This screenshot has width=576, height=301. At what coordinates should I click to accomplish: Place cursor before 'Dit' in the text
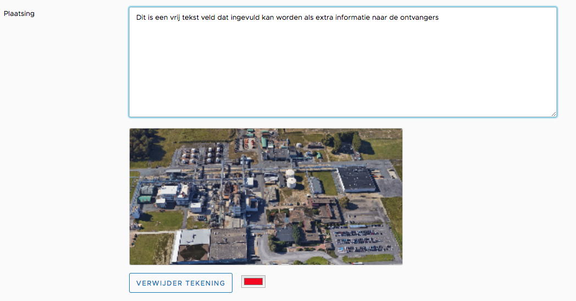point(136,18)
